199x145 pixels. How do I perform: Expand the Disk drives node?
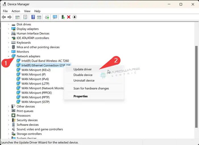pyautogui.click(x=9, y=24)
